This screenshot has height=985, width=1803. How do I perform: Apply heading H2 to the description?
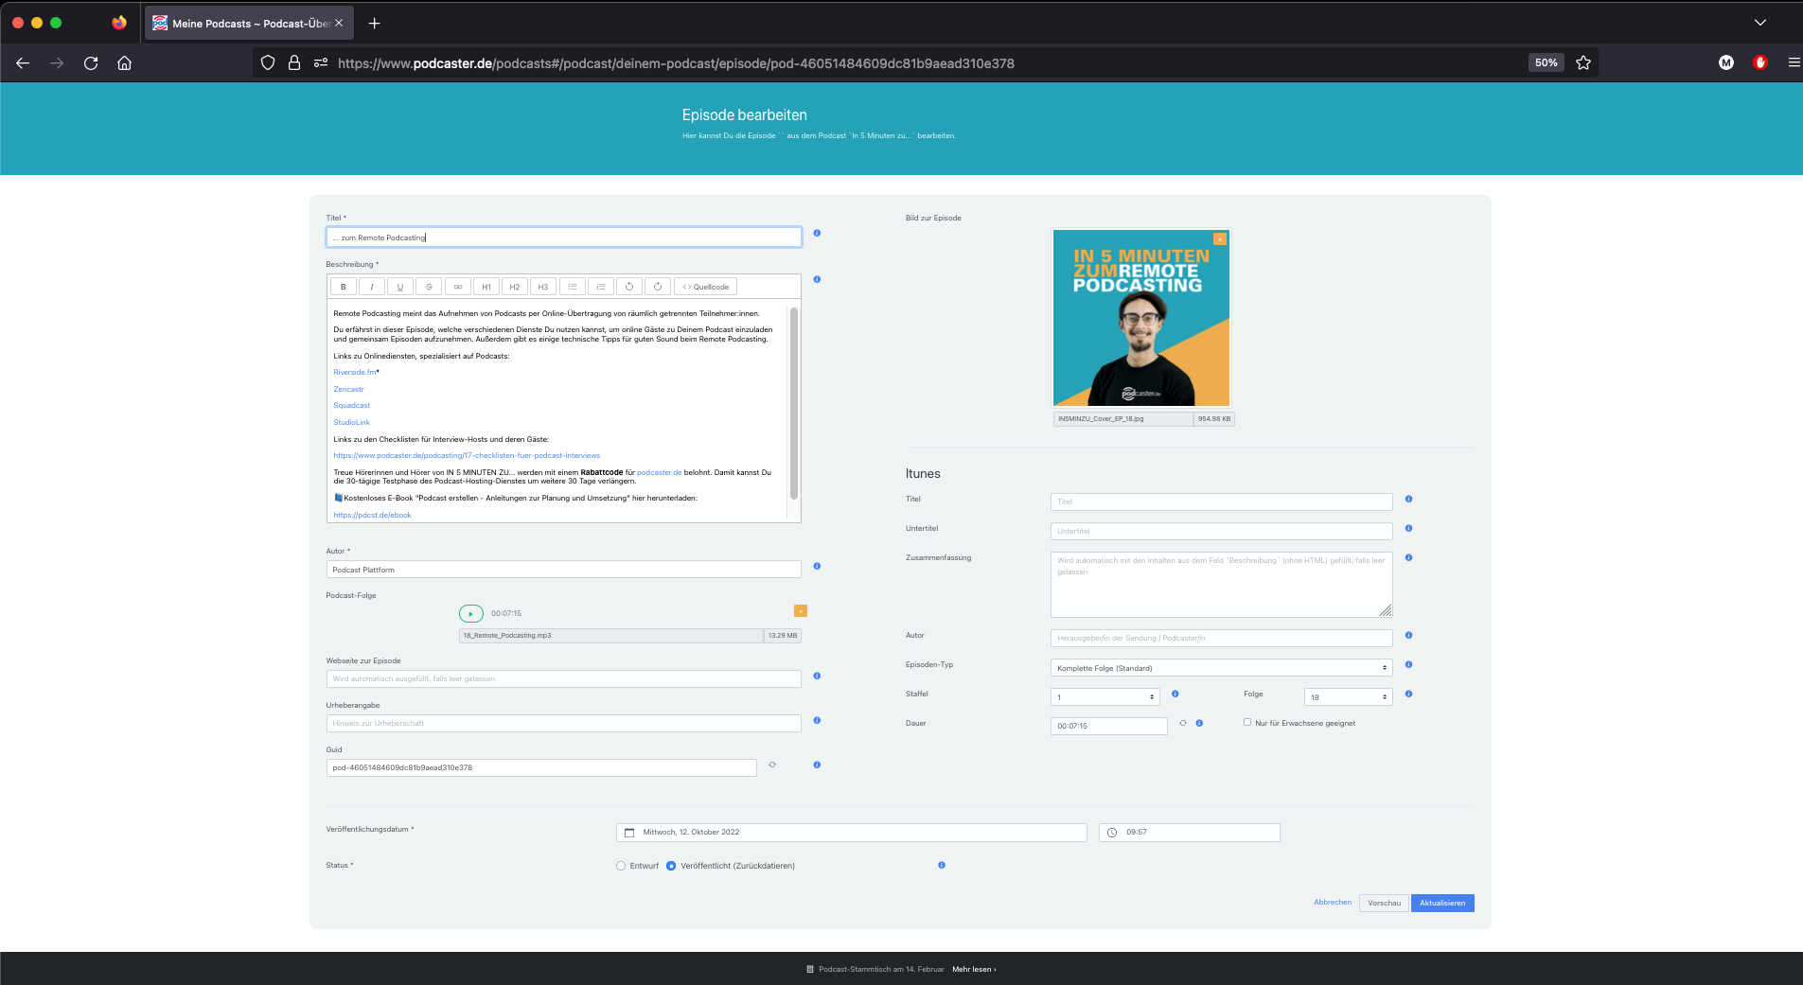pos(515,286)
